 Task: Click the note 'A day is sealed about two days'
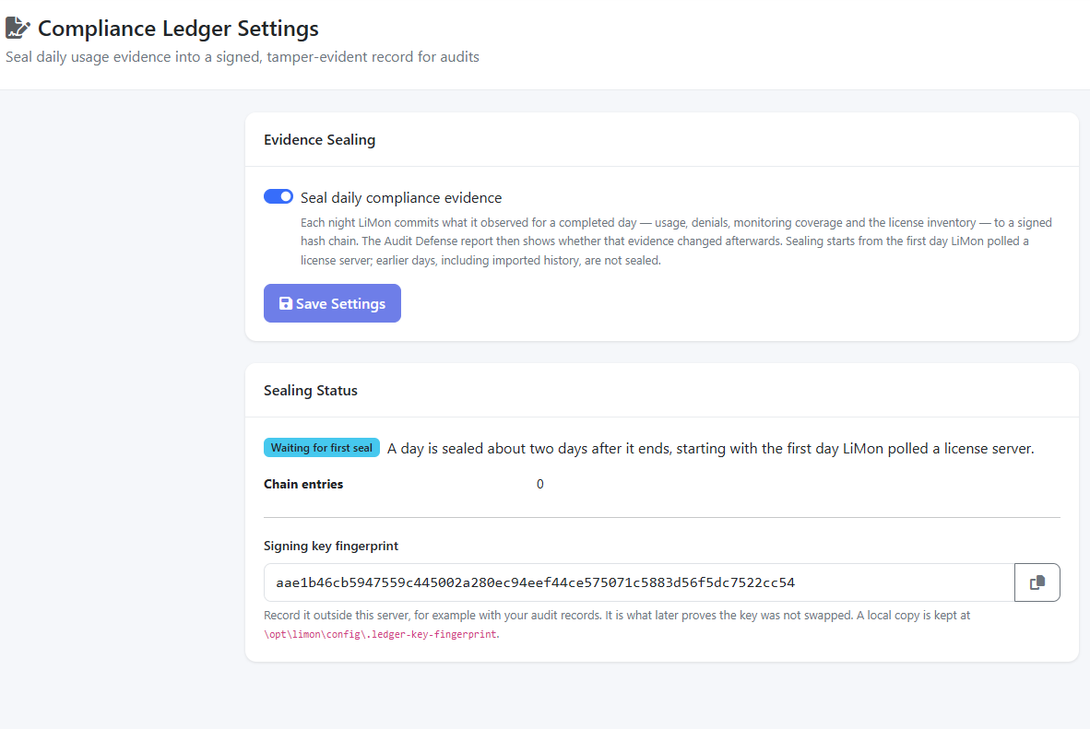pos(710,448)
